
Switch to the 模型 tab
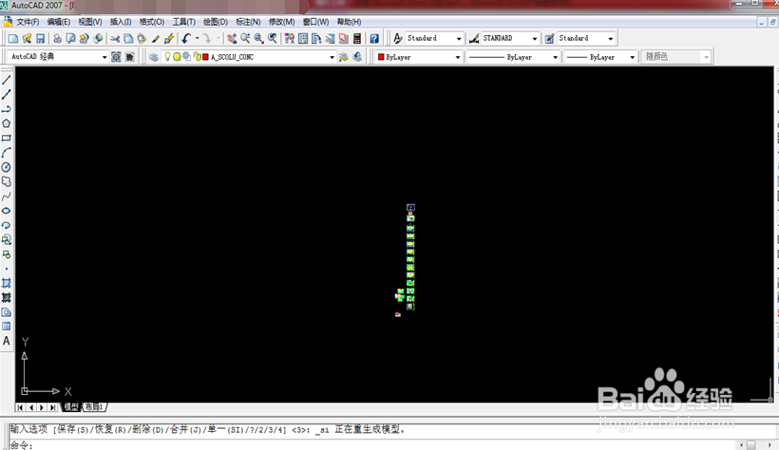(71, 407)
